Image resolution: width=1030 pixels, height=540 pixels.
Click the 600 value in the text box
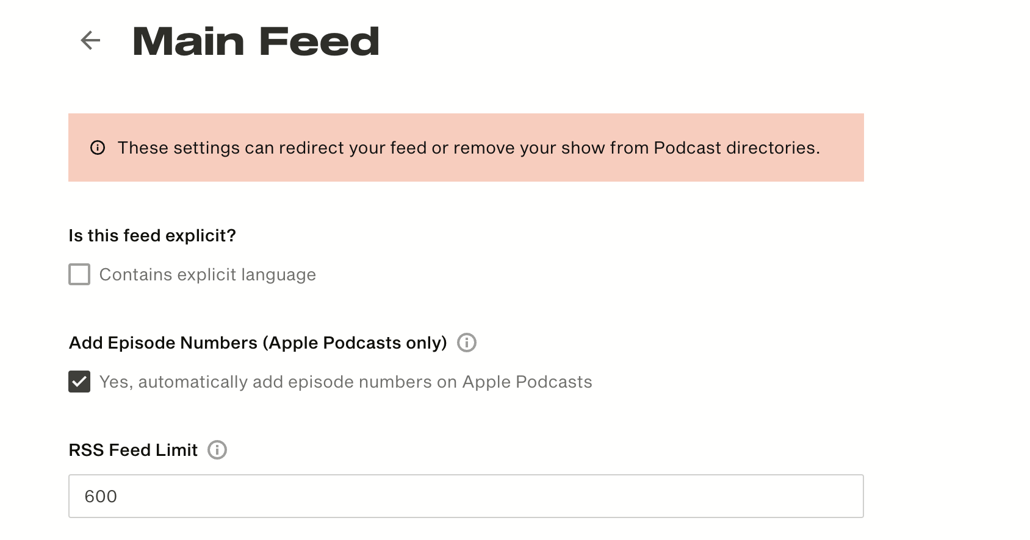101,496
